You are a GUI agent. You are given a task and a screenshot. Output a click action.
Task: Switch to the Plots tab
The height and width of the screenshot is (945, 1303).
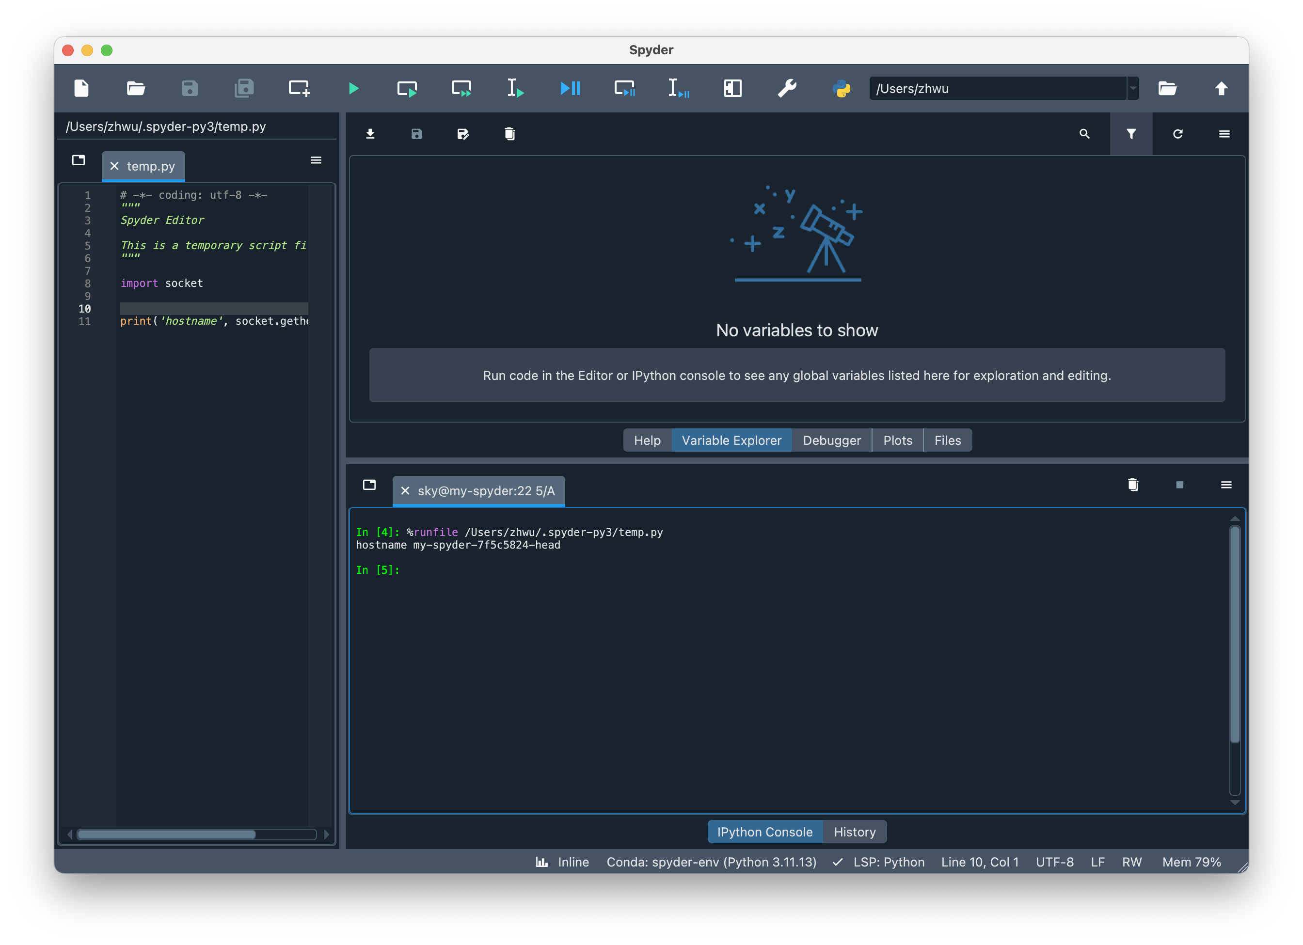897,440
